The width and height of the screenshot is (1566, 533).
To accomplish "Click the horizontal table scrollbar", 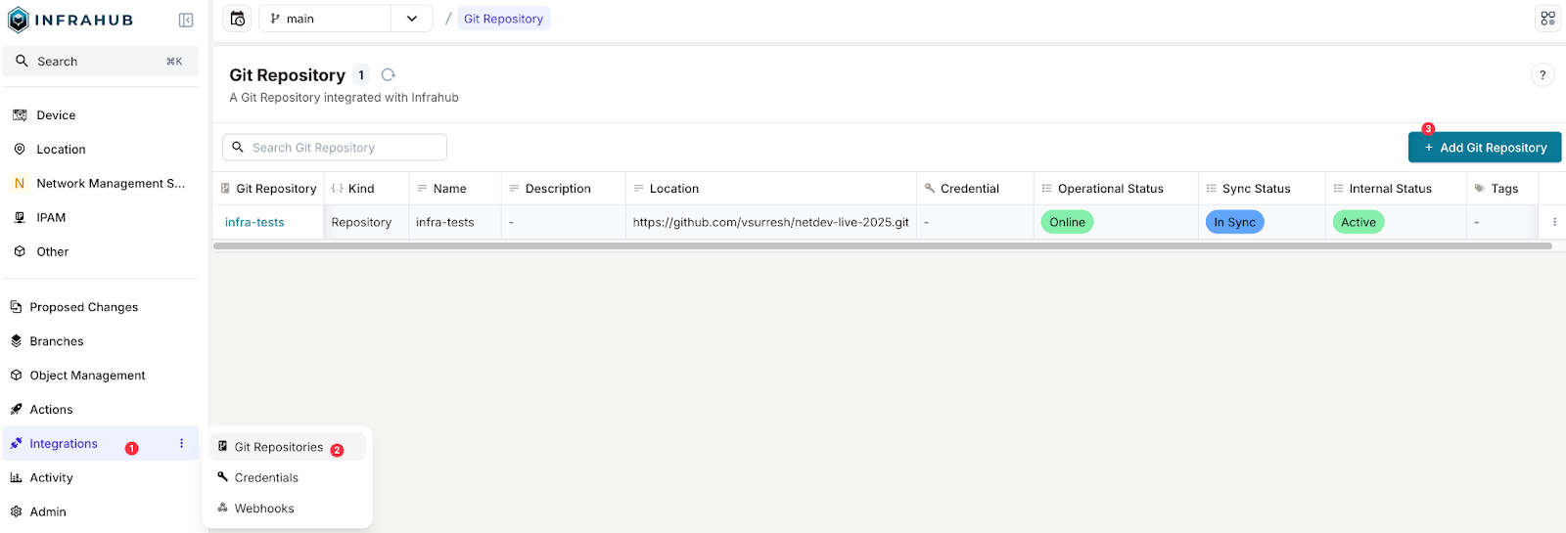I will pyautogui.click(x=882, y=246).
